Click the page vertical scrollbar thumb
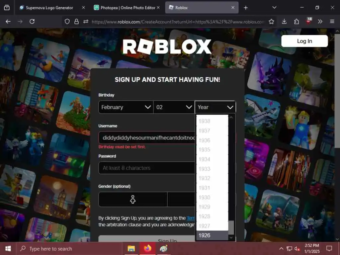 (x=337, y=91)
